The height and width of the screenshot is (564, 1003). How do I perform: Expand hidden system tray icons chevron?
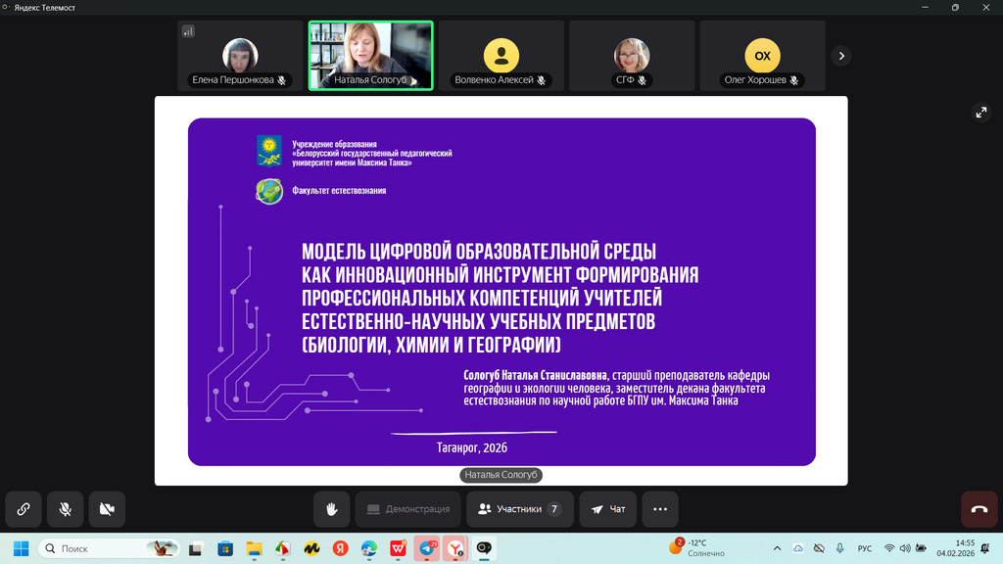click(777, 548)
